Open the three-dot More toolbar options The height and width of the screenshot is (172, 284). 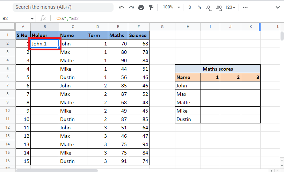(245, 7)
